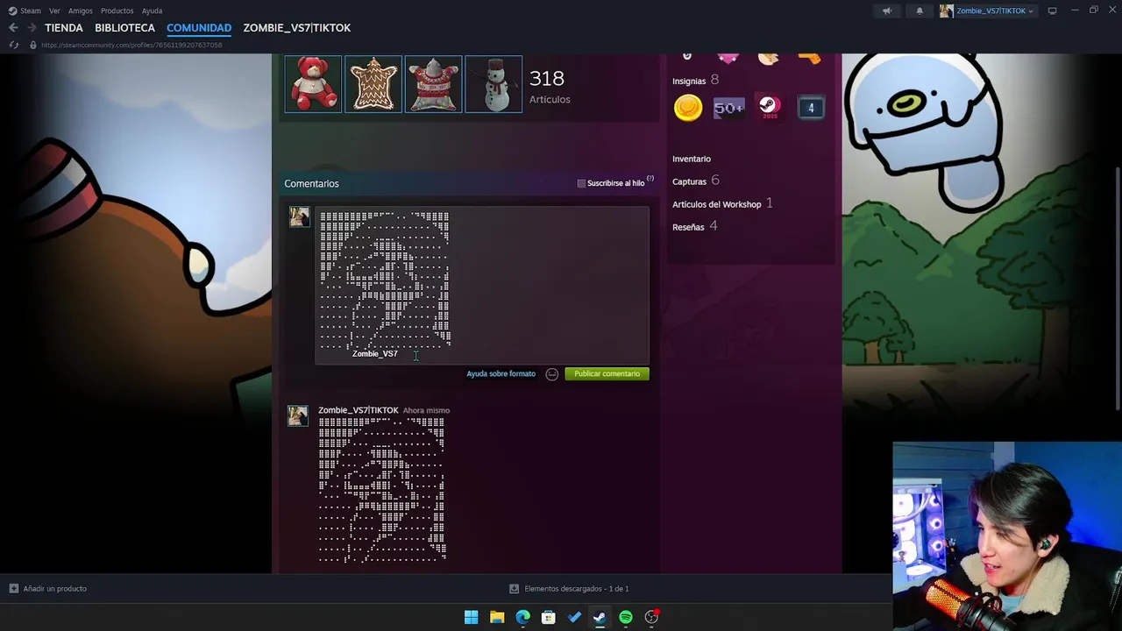This screenshot has width=1122, height=631.
Task: Go to the BIBLIOTECA tab
Action: [x=124, y=28]
